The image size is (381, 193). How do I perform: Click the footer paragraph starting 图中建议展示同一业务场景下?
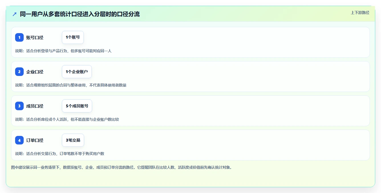pyautogui.click(x=121, y=167)
